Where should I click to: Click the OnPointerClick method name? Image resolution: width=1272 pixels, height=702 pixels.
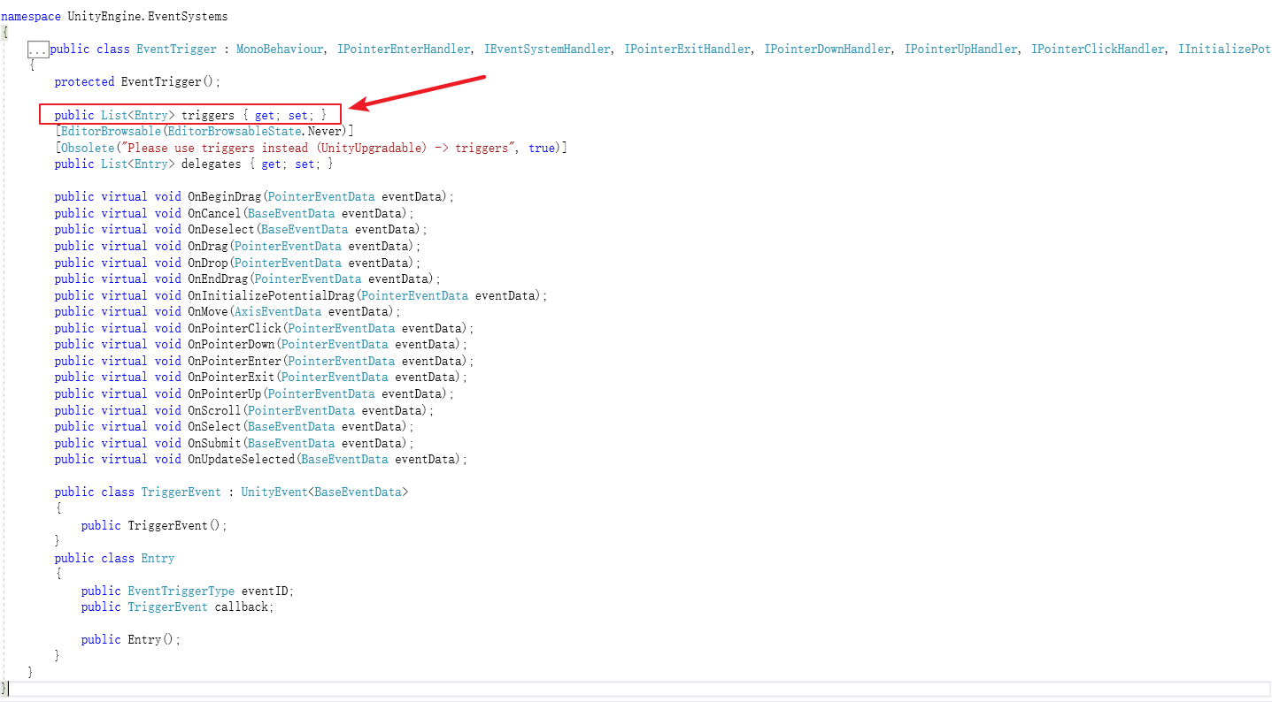pos(234,328)
